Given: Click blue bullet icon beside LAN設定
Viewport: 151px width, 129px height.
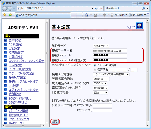Looking at the screenshot, I should tap(5, 48).
